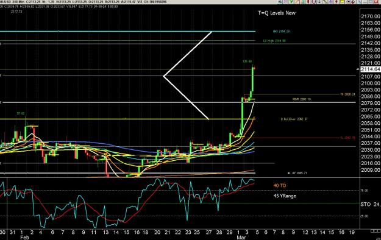Select the cyan horizontal level line

click(x=127, y=31)
